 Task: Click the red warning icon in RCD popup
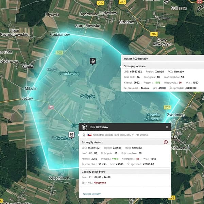pos(166,142)
